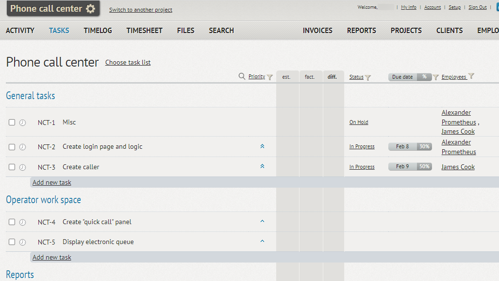Open the FILES tab
Image resolution: width=499 pixels, height=281 pixels.
[185, 31]
